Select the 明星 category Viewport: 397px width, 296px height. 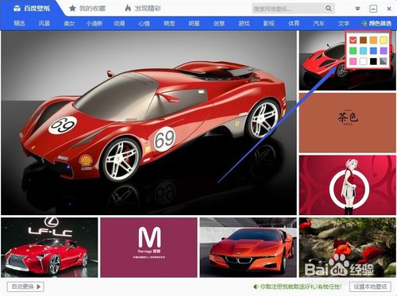(194, 23)
